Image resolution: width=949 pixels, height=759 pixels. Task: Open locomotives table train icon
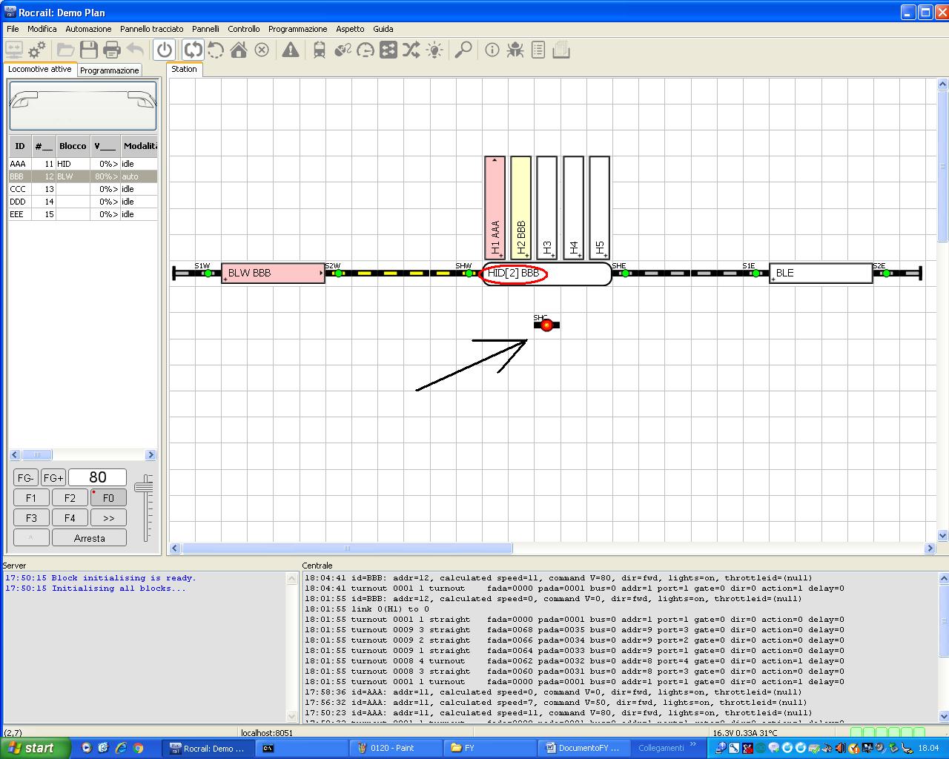(320, 50)
